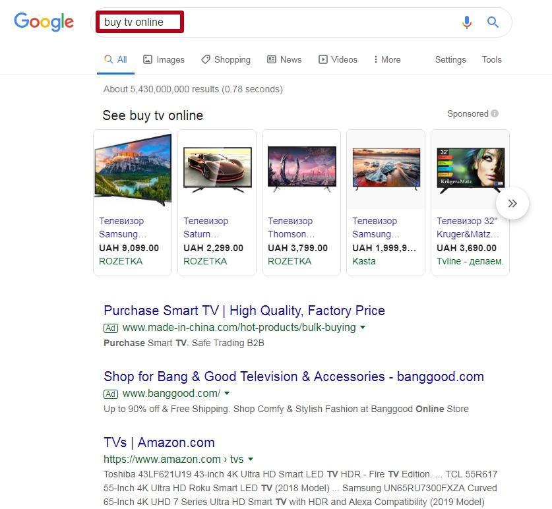Viewport: 552px width, 509px height.
Task: Switch to the Images tab
Action: pos(164,59)
